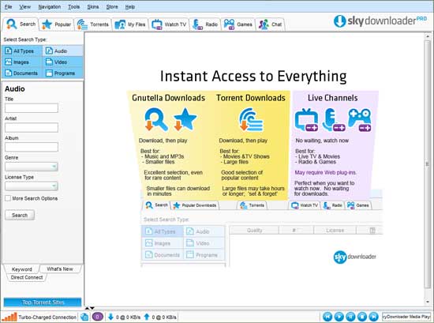The height and width of the screenshot is (323, 434).
Task: Switch to the What's New tab
Action: (x=60, y=269)
